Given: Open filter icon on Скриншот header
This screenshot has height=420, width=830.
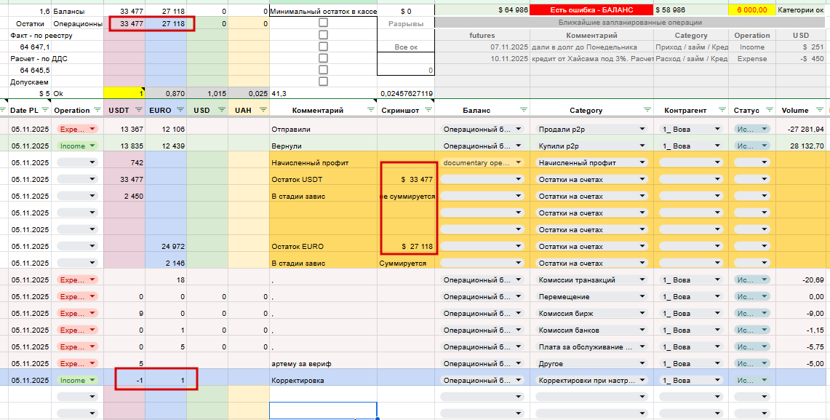Looking at the screenshot, I should click(428, 110).
